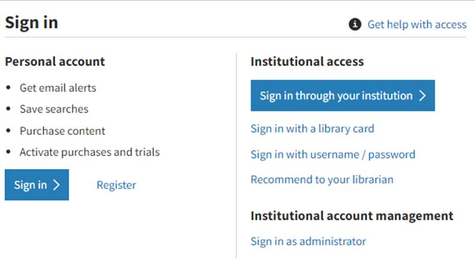475x260 pixels.
Task: Click the Purchase content list item
Action: tap(62, 131)
